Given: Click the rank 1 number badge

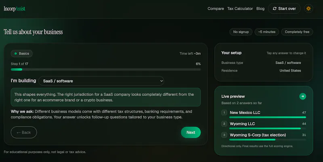Looking at the screenshot, I should 224,112.
